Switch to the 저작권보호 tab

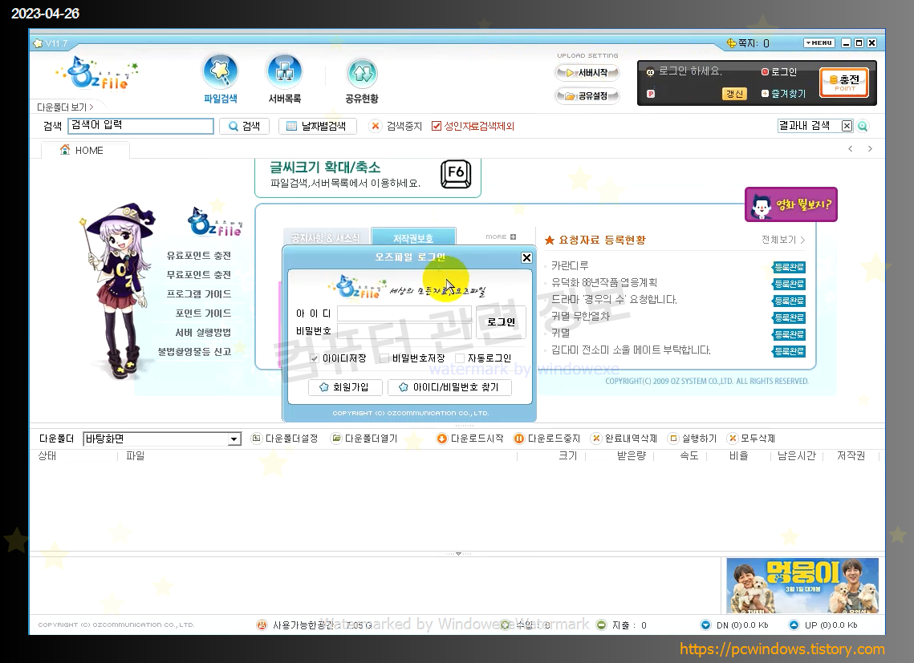(413, 236)
